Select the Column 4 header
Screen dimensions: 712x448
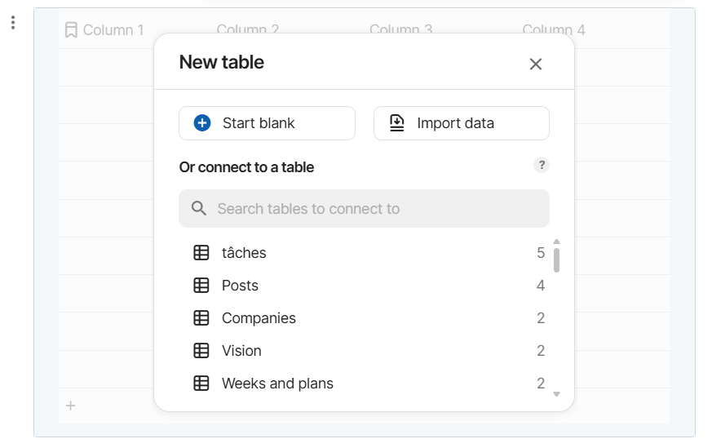554,30
